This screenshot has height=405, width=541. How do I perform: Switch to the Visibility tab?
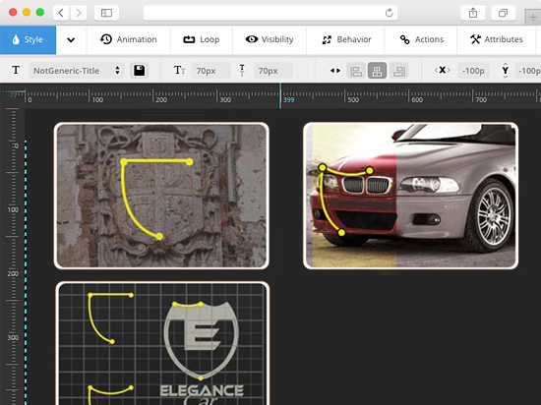coord(270,39)
